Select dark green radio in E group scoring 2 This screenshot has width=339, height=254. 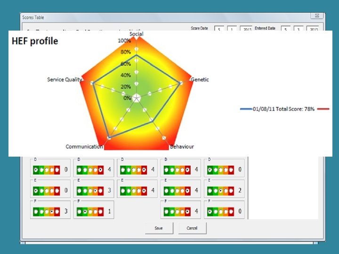210,190
